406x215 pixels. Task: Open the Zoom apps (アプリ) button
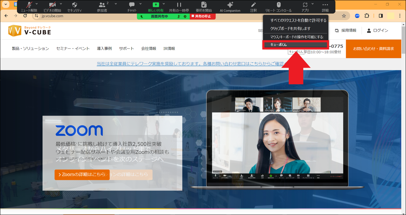305,7
